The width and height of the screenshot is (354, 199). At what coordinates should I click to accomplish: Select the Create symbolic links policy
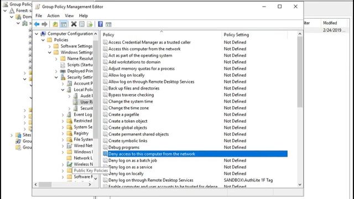128,141
